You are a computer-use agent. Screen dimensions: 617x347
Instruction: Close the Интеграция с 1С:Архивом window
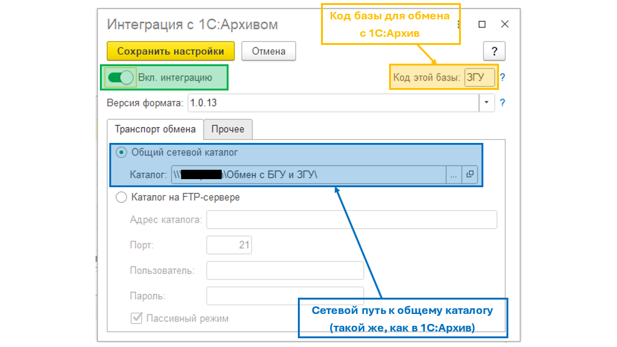coord(505,24)
